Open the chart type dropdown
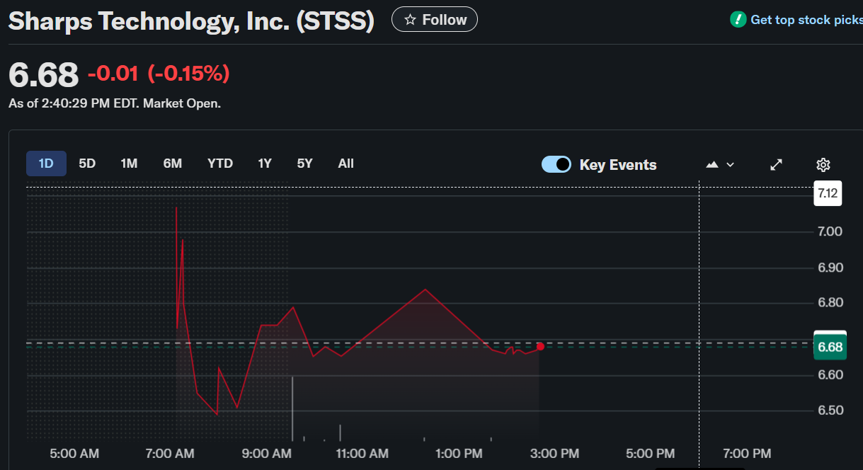This screenshot has width=863, height=470. pos(721,164)
